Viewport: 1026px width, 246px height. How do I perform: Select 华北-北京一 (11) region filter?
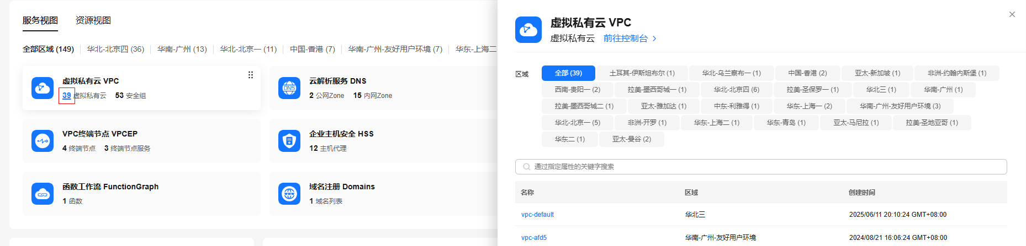pyautogui.click(x=248, y=49)
